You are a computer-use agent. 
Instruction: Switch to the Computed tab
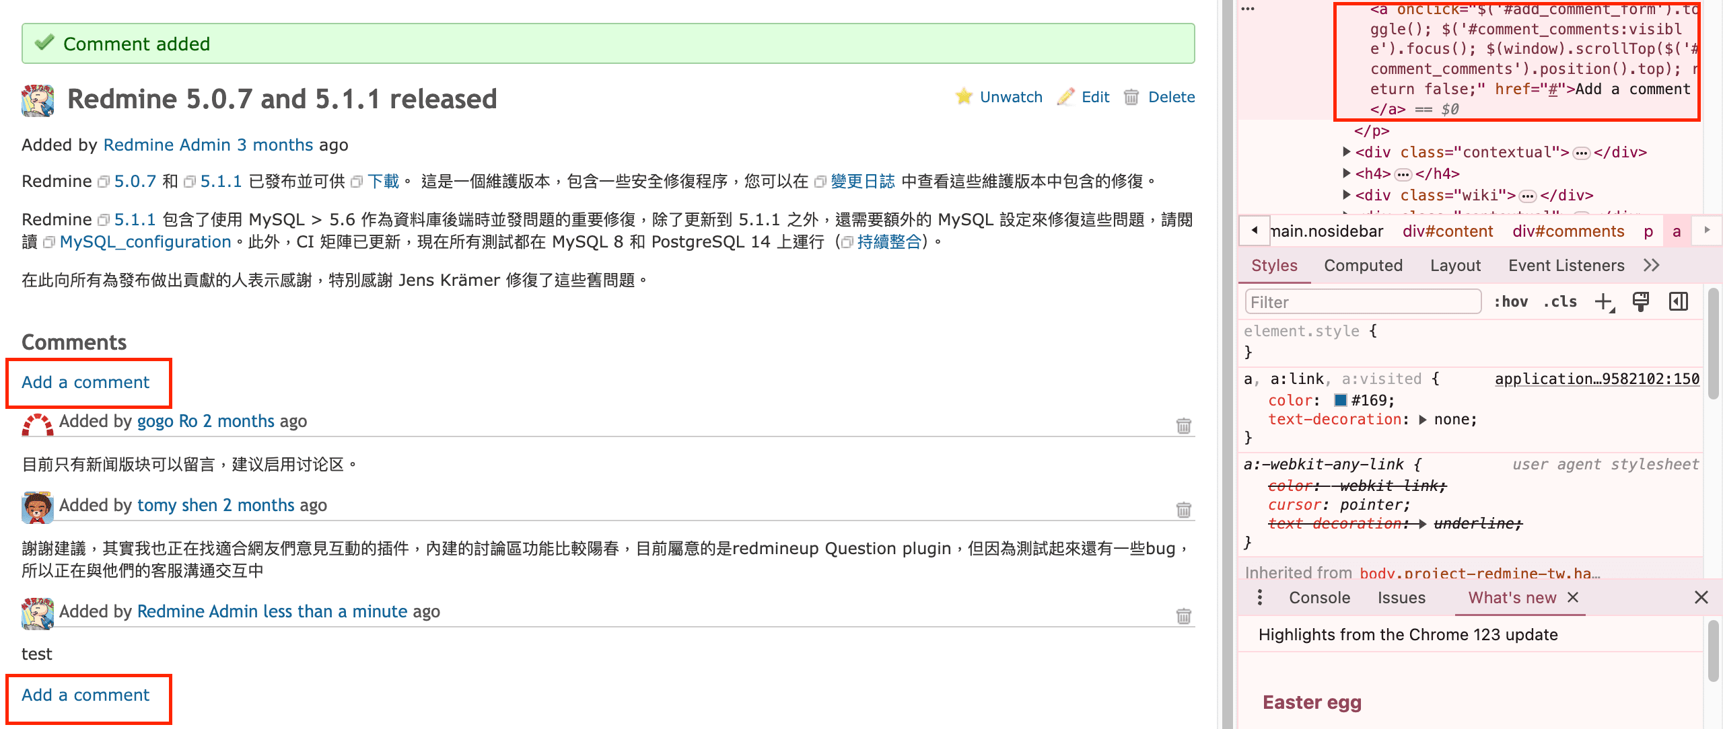click(1363, 266)
